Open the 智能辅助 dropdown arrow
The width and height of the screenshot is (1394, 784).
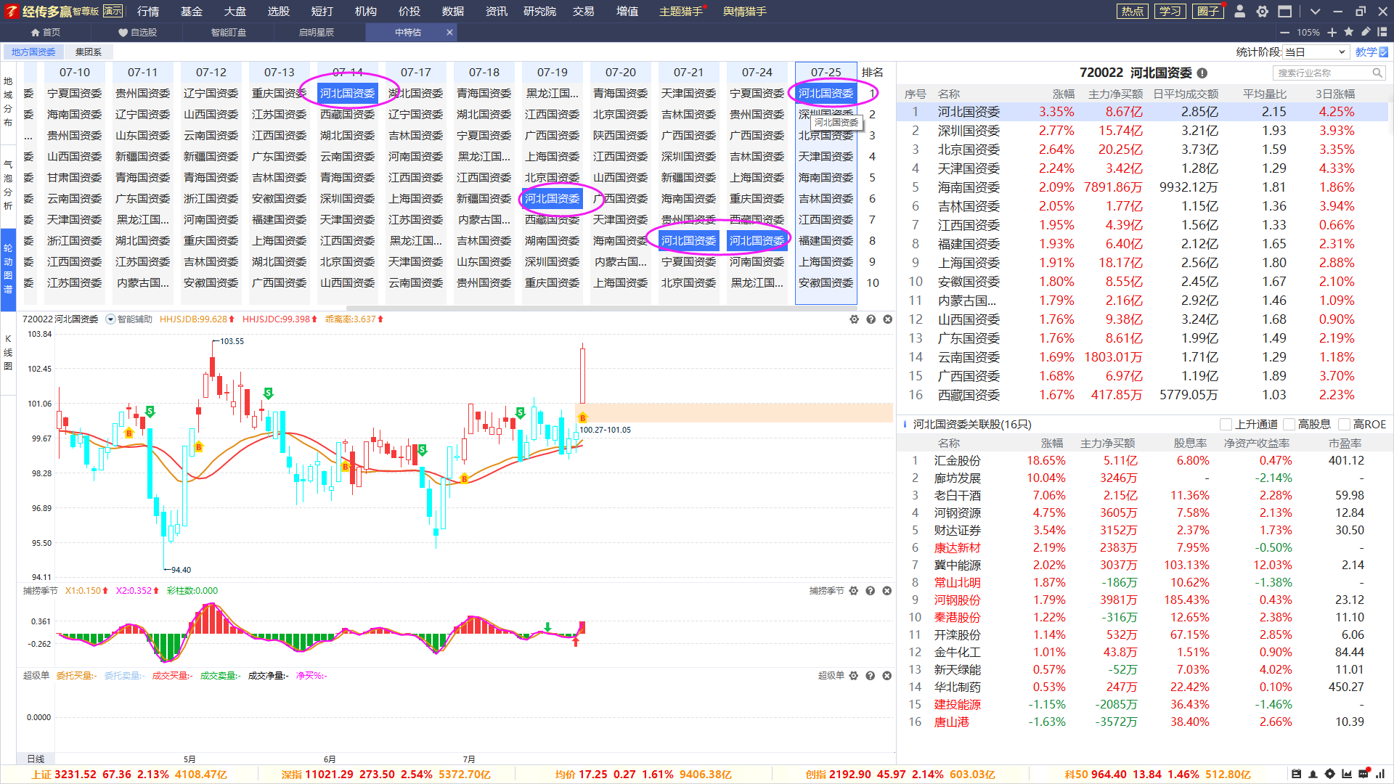point(111,319)
